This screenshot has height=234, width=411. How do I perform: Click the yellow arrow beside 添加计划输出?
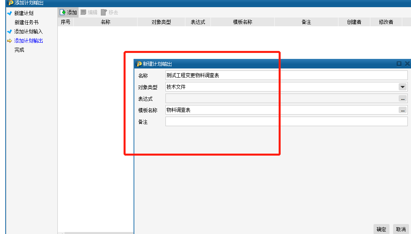pos(10,41)
